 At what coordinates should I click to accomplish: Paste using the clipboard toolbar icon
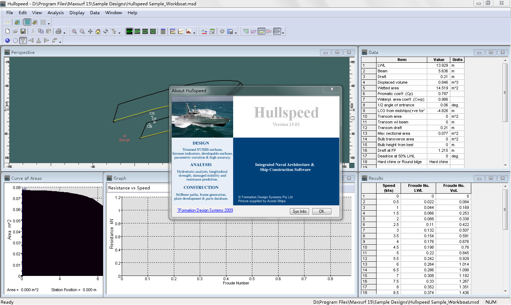click(49, 32)
